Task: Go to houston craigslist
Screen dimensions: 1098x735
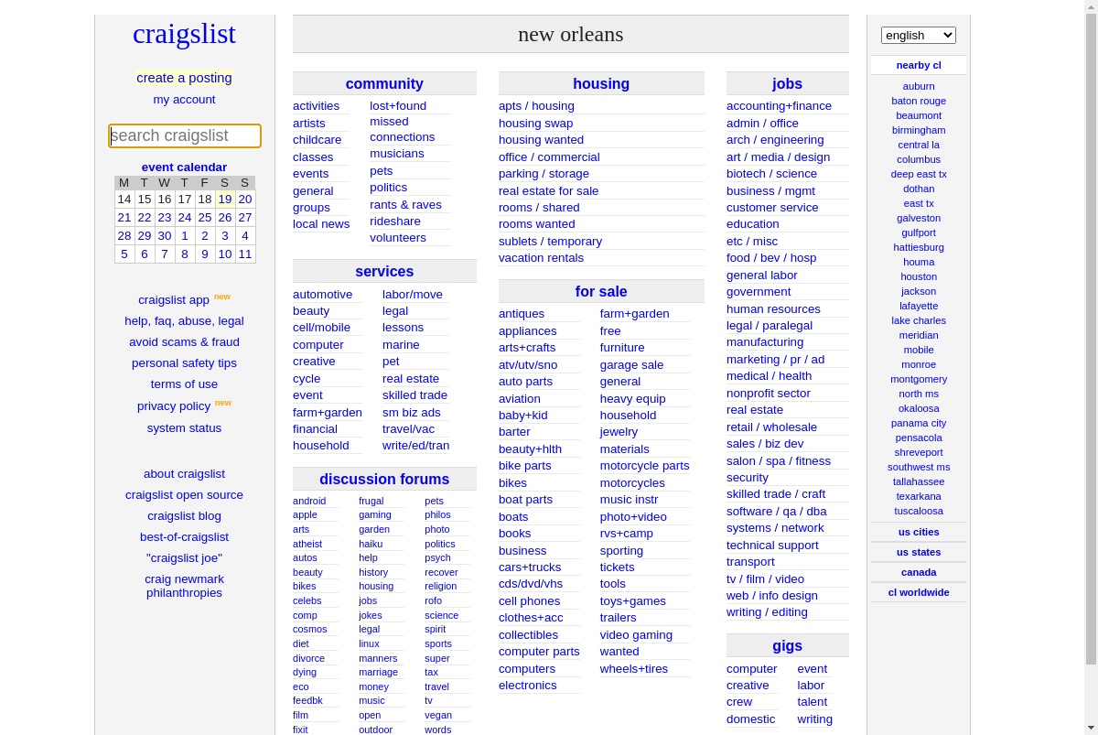Action: pyautogui.click(x=919, y=276)
